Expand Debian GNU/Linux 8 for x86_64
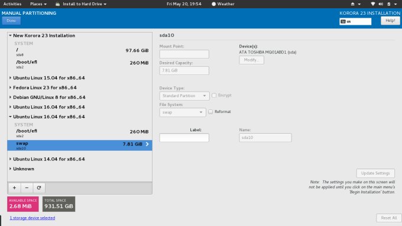Viewport: 402px width, 226px height. coord(10,97)
